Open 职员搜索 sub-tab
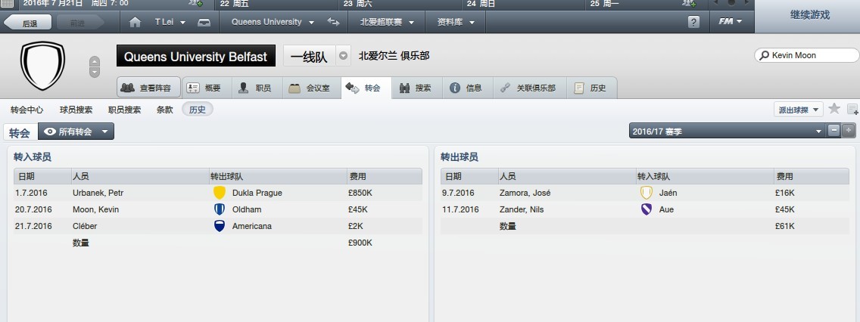 (x=124, y=110)
